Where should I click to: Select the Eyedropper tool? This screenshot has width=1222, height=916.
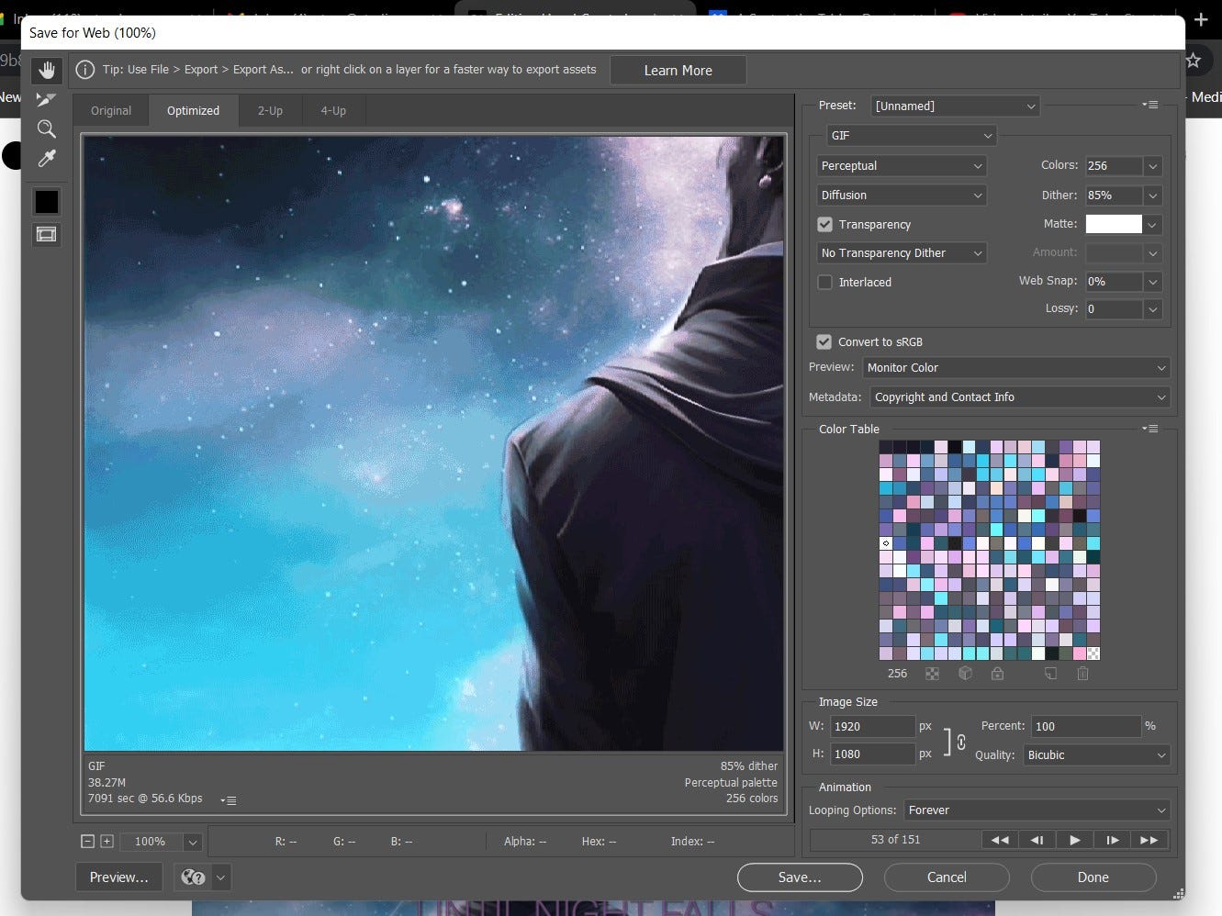point(47,158)
